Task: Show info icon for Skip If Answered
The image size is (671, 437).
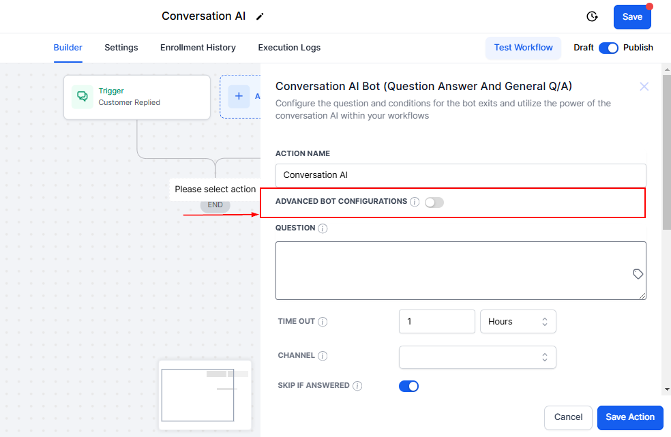Action: pyautogui.click(x=357, y=386)
